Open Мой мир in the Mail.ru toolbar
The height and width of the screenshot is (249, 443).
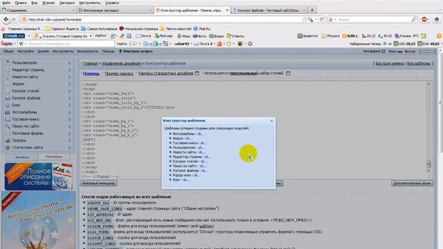pos(163,36)
